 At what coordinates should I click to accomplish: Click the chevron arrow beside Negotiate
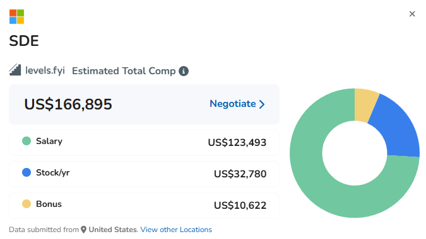(262, 104)
